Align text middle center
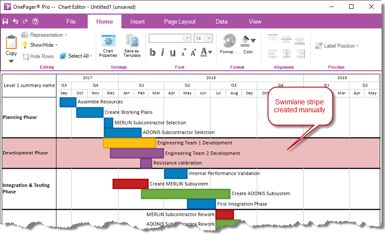The height and width of the screenshot is (235, 385). [x=286, y=39]
